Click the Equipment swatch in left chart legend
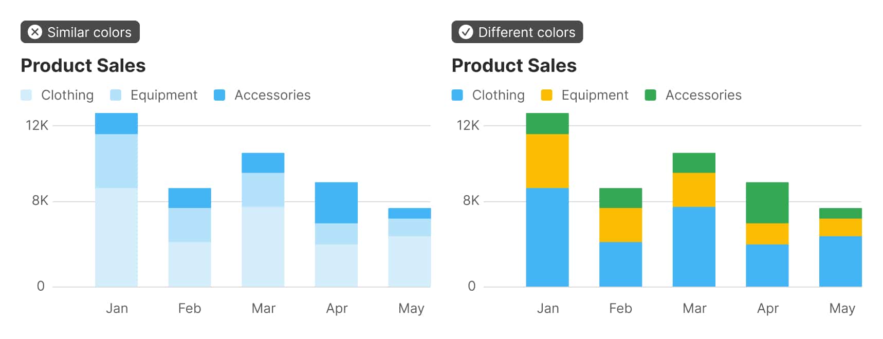 (116, 95)
